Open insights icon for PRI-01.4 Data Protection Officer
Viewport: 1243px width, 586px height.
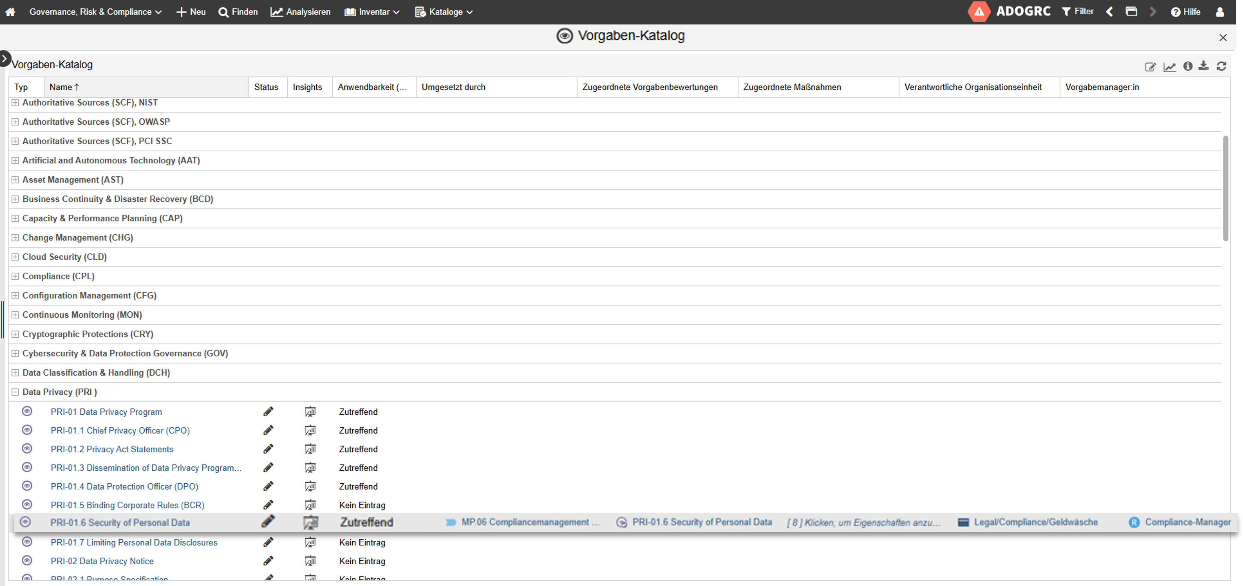(310, 487)
